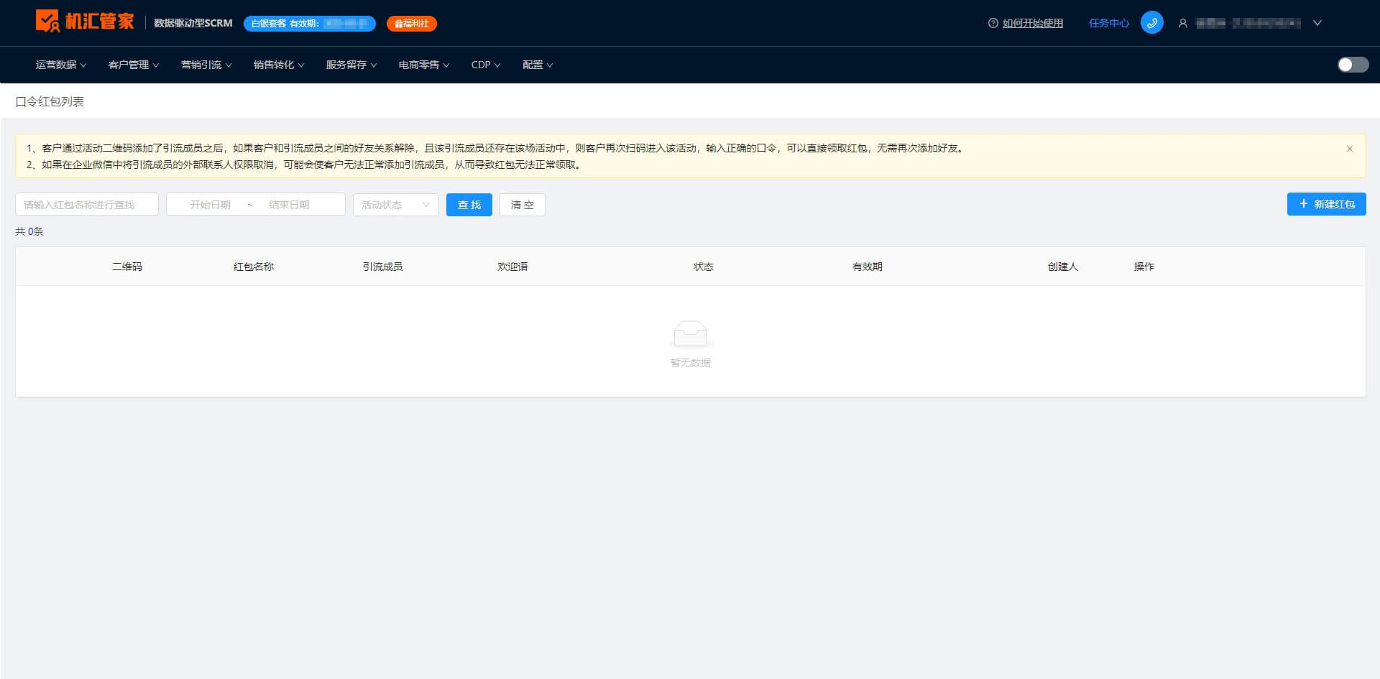Image resolution: width=1380 pixels, height=679 pixels.
Task: Open the 如何开始使用 link
Action: [1033, 23]
